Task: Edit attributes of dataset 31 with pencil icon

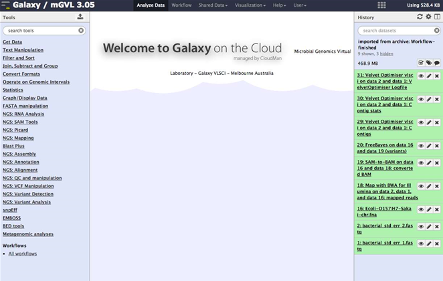Action: (x=428, y=76)
